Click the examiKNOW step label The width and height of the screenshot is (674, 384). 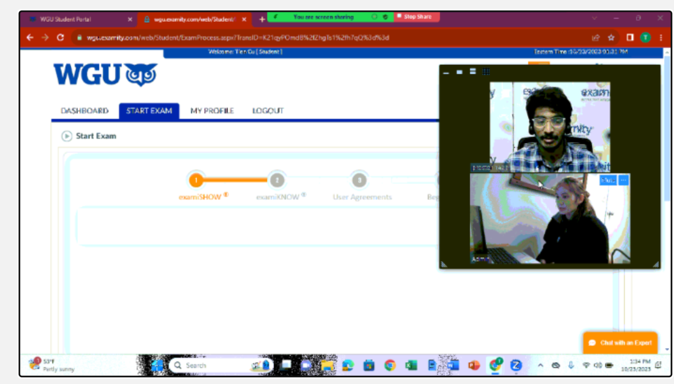coord(281,197)
